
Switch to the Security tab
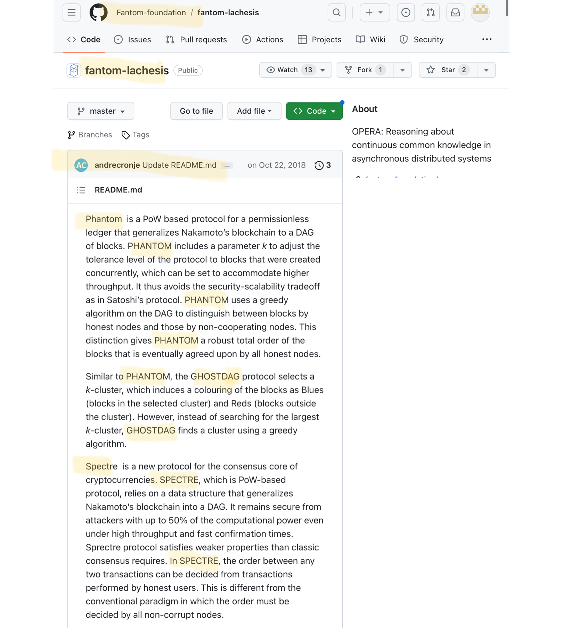click(x=422, y=40)
